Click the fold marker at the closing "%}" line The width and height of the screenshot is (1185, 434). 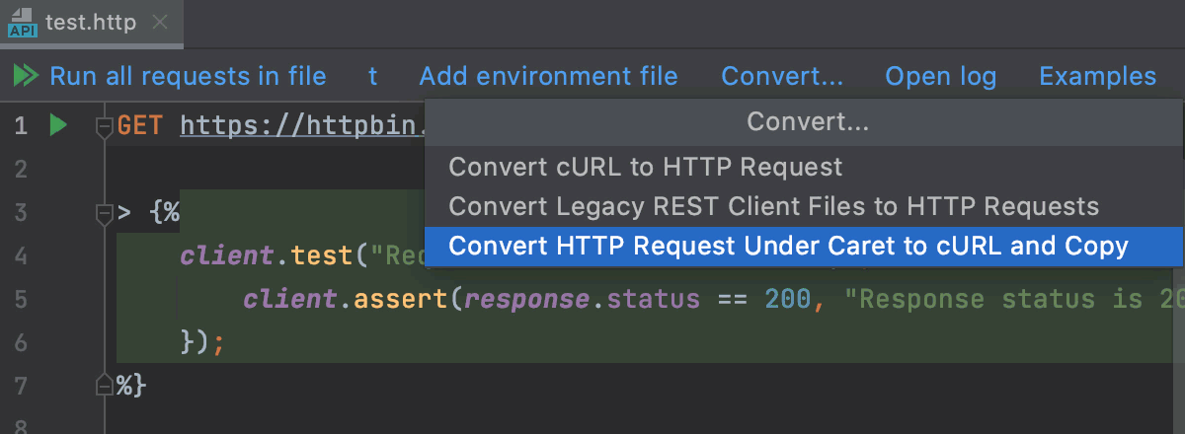103,384
